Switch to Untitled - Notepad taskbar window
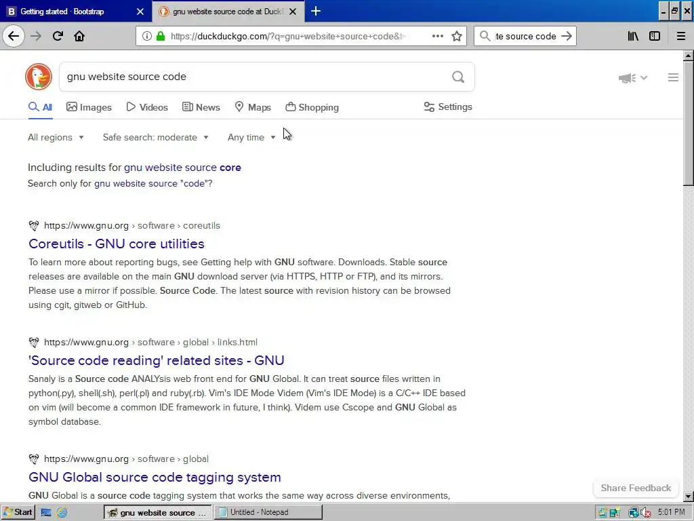 coord(268,512)
